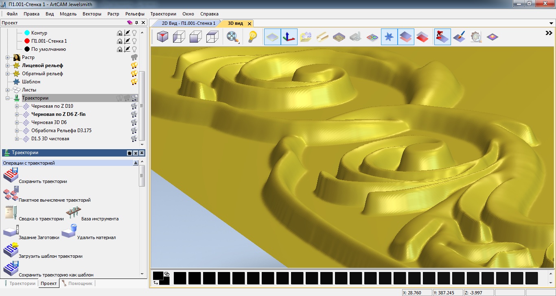Click the material setup block icon
Screen dimensions: 556x296
pos(11,231)
